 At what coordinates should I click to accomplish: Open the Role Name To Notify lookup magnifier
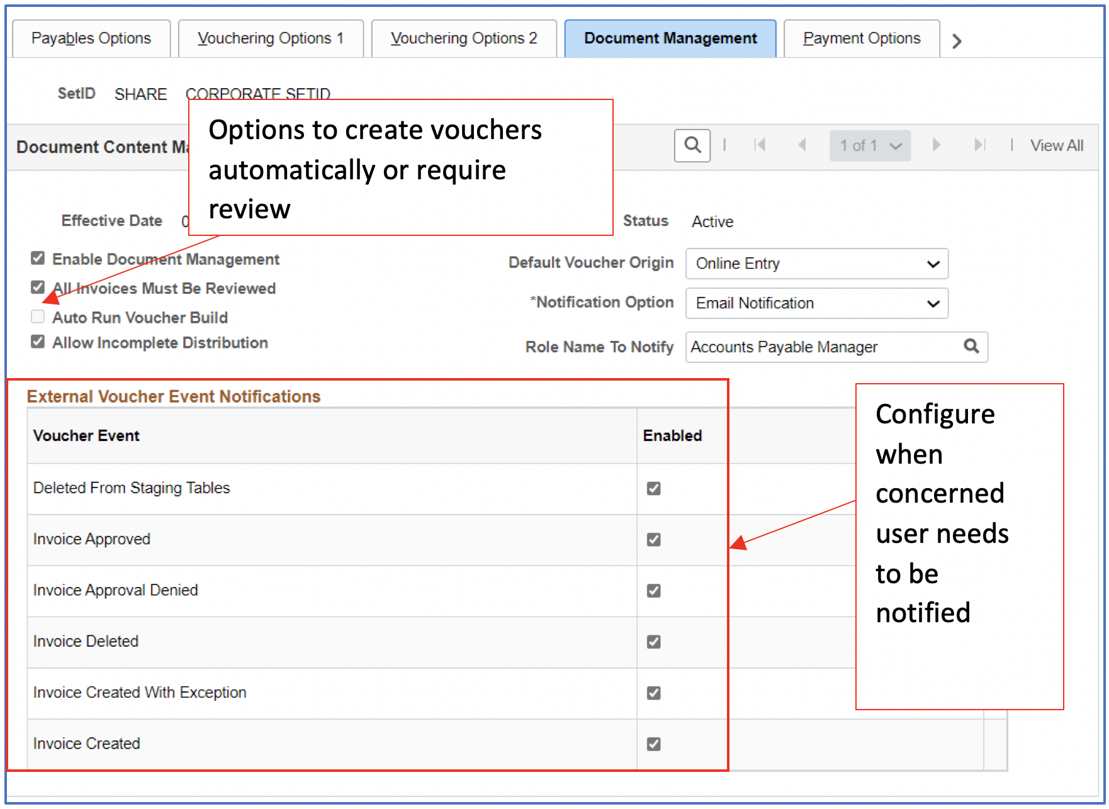[971, 347]
